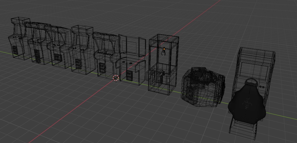297x143 pixels.
Task: Click the steering wheel ring above the seat
Action: coord(251,83)
